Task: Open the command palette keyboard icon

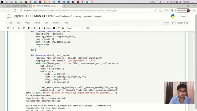Action: [88, 28]
